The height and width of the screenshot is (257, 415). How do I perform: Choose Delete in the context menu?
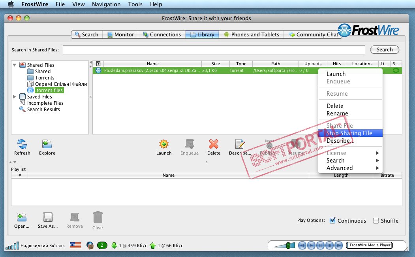coord(350,106)
